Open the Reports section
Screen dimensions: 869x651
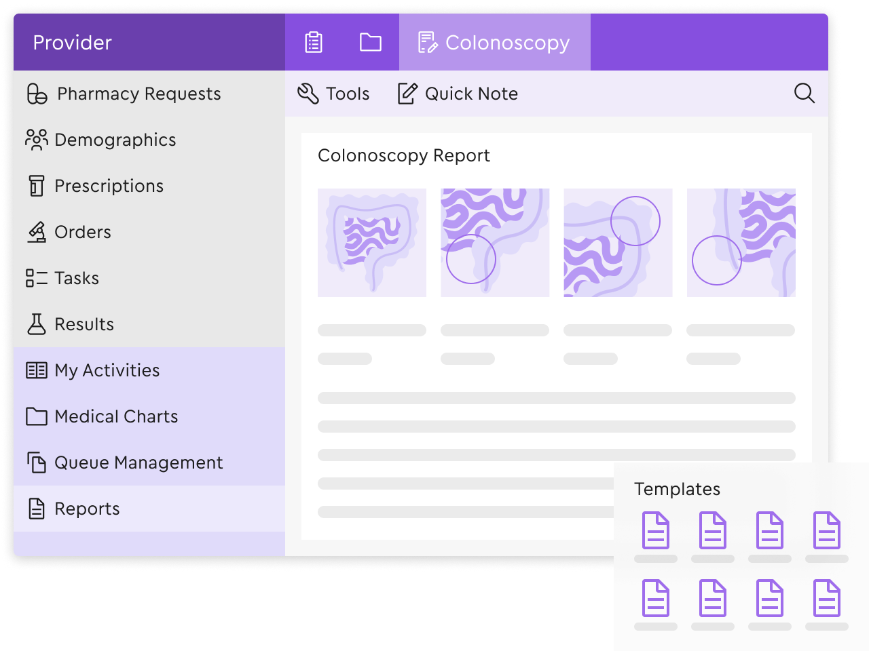click(x=87, y=509)
